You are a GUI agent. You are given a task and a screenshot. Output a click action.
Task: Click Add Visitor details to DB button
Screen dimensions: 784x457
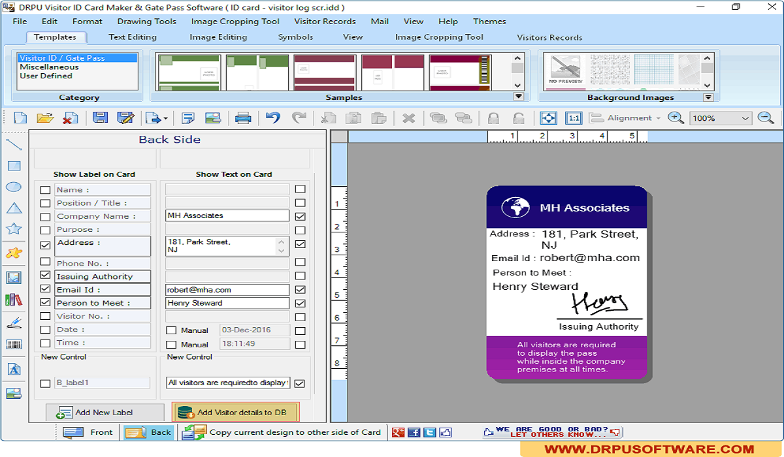click(x=235, y=413)
